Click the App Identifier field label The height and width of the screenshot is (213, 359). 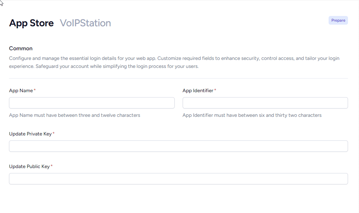[197, 91]
